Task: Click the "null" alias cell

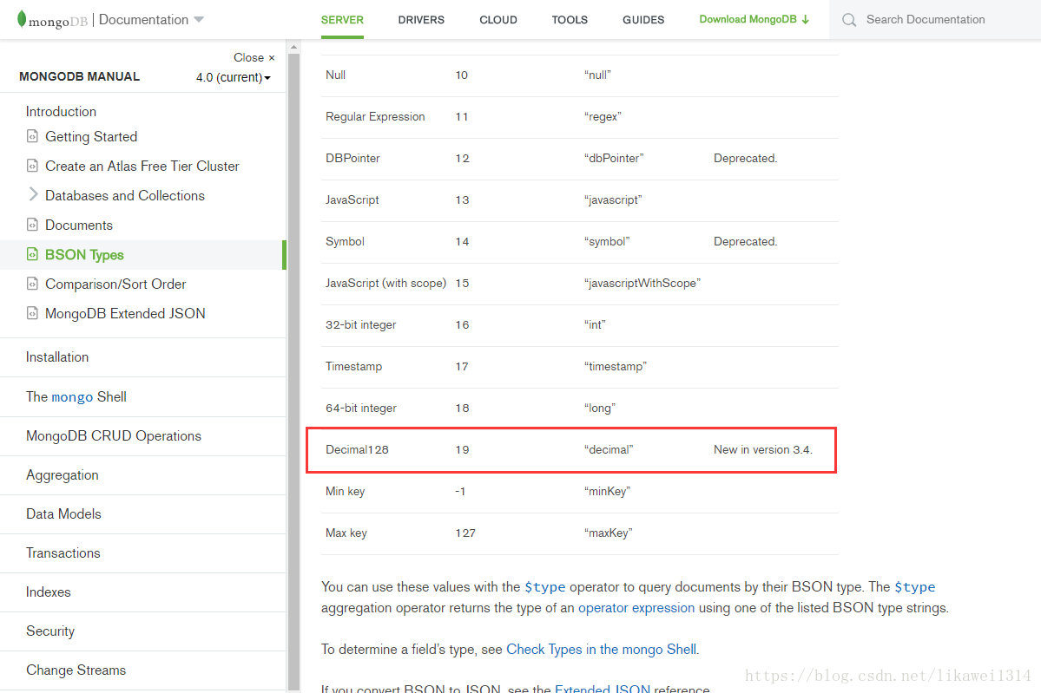Action: coord(597,75)
